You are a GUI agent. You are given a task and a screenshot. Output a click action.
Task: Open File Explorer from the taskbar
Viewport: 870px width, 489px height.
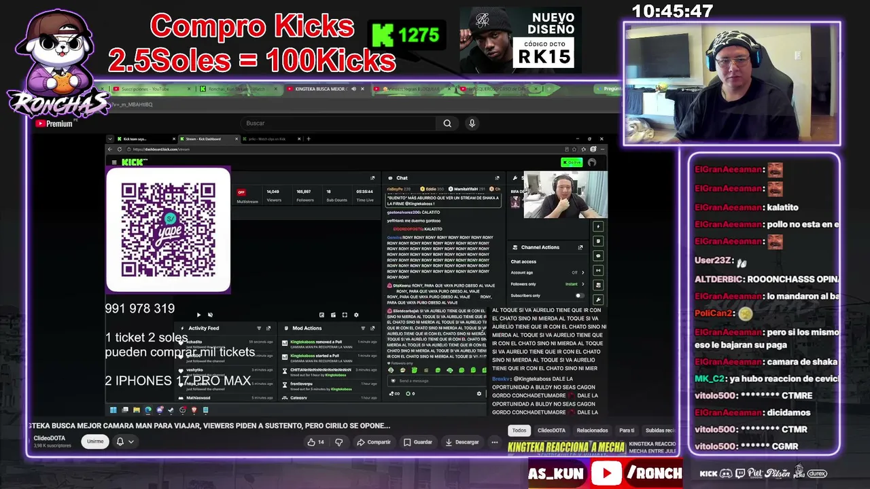[137, 410]
